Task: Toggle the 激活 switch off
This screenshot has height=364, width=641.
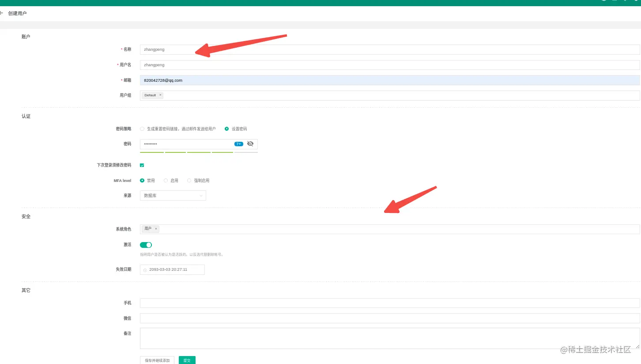Action: [146, 245]
